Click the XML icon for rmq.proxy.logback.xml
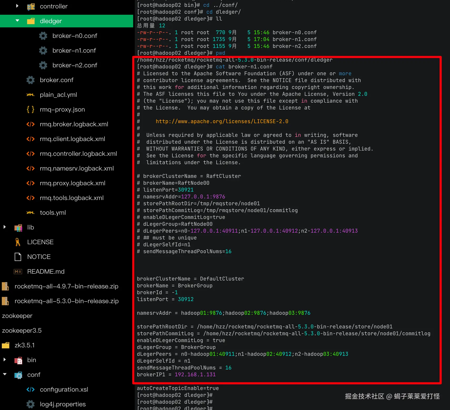 pyautogui.click(x=31, y=183)
